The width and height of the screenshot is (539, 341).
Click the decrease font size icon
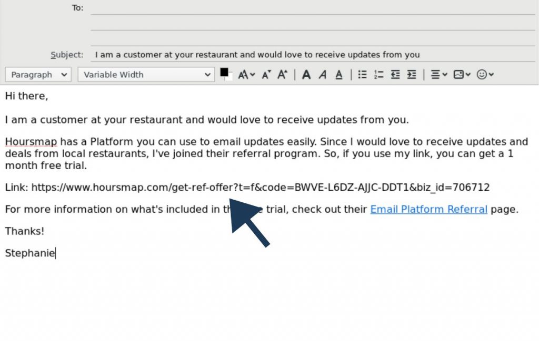(x=266, y=75)
